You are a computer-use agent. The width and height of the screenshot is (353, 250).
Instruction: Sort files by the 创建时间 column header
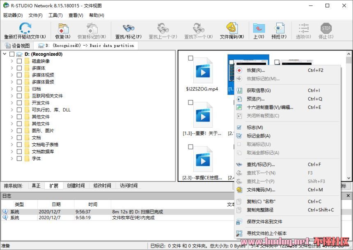(76, 185)
